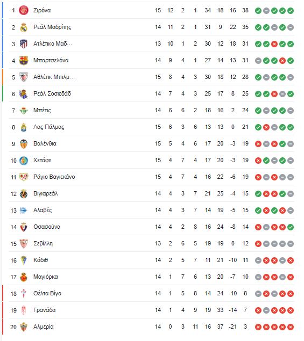Viewport: 304px width, 341px height.
Task: Click the Ρεάλ Μαδρίτης crest icon
Action: (24, 27)
